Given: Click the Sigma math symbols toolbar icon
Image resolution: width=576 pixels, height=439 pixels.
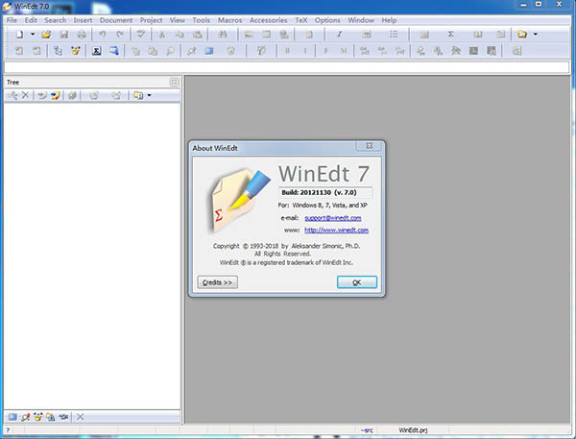Looking at the screenshot, I should pyautogui.click(x=451, y=35).
